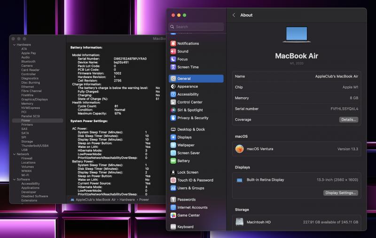Click the Macintosh HD drive icon
Screen dimensions: 376x238
239,222
